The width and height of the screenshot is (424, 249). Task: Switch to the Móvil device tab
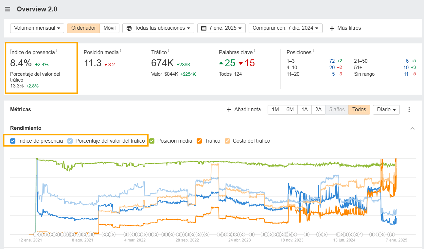110,28
